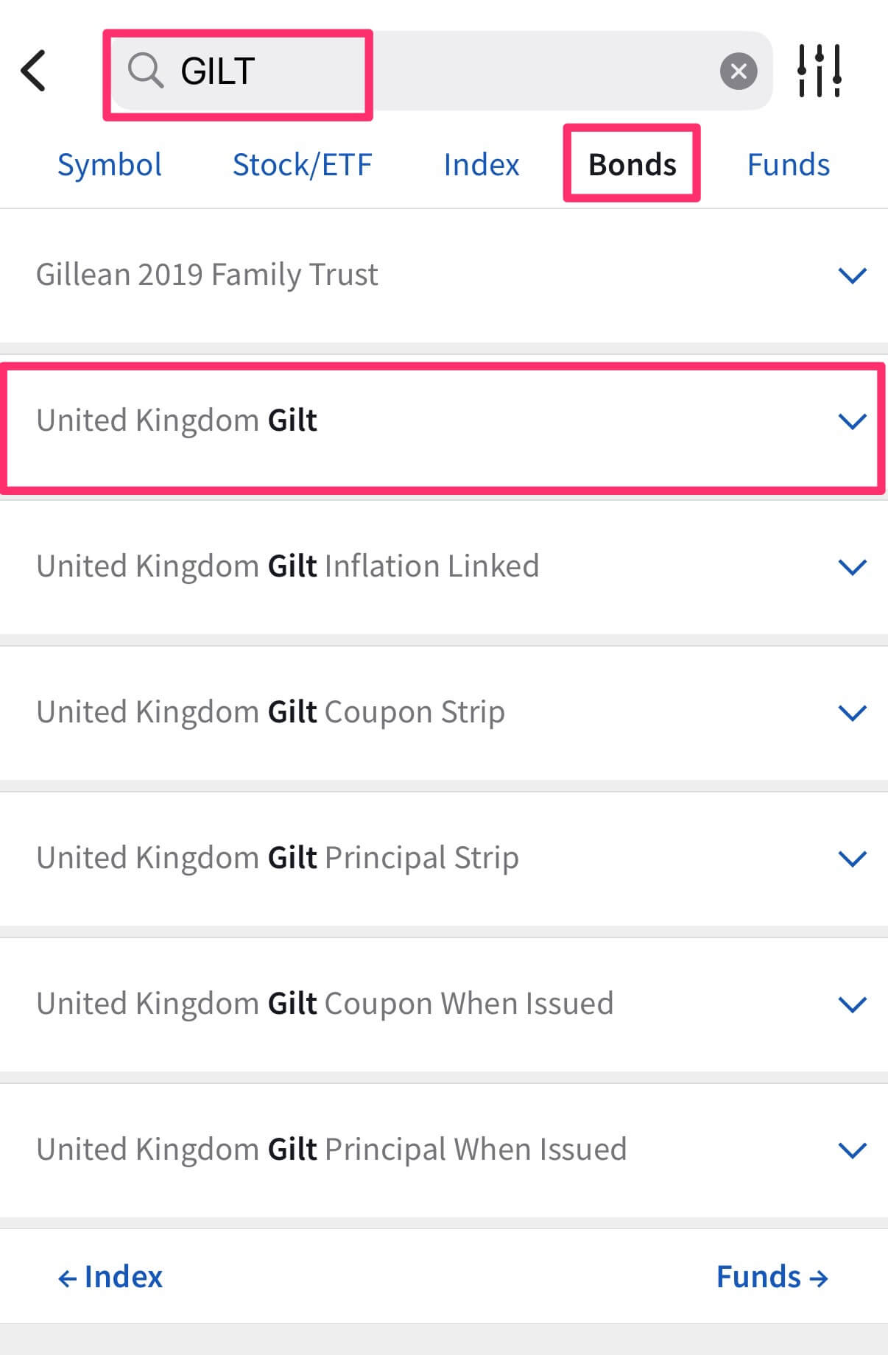Expand Gilt Coupon When Issued chevron

(x=852, y=1004)
